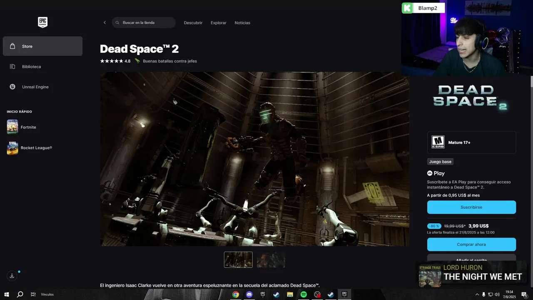Click the Vínculos taskbar toolbar
533x300 pixels.
(x=47, y=294)
